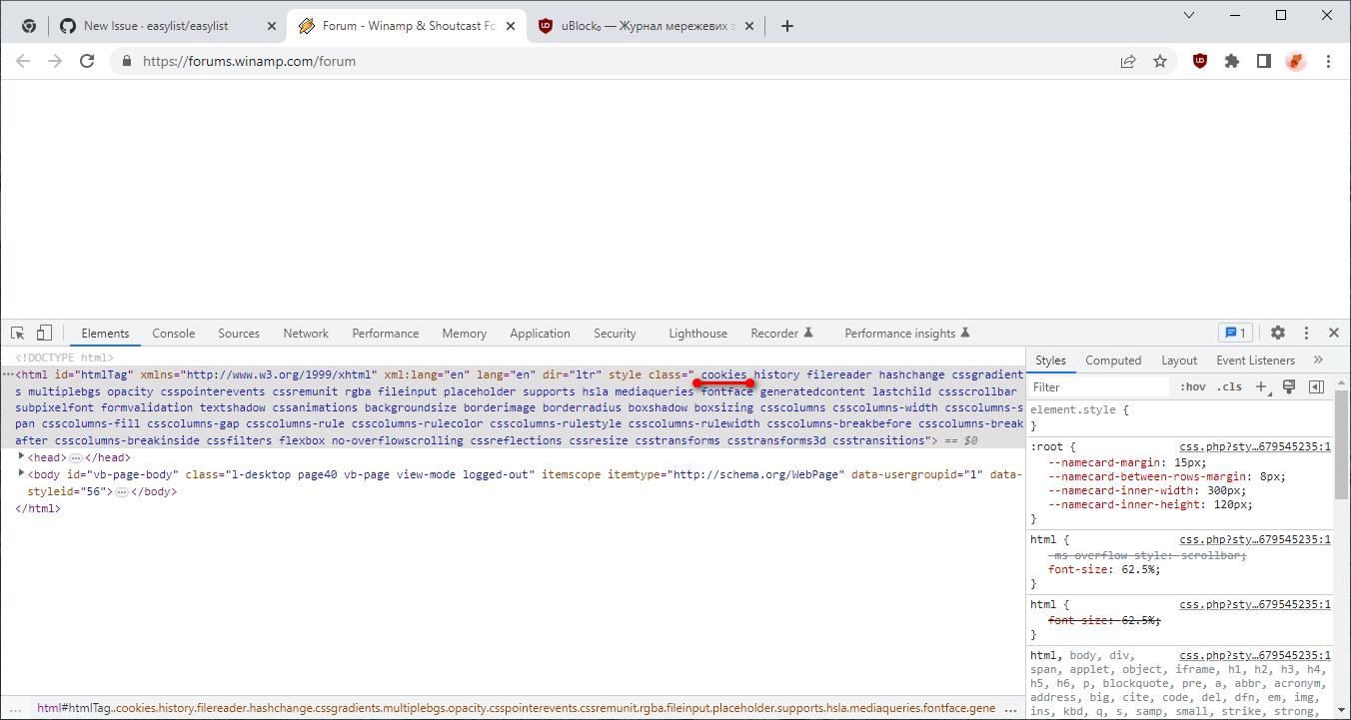The height and width of the screenshot is (720, 1351).
Task: Toggle the :hov element state pane
Action: (1192, 385)
